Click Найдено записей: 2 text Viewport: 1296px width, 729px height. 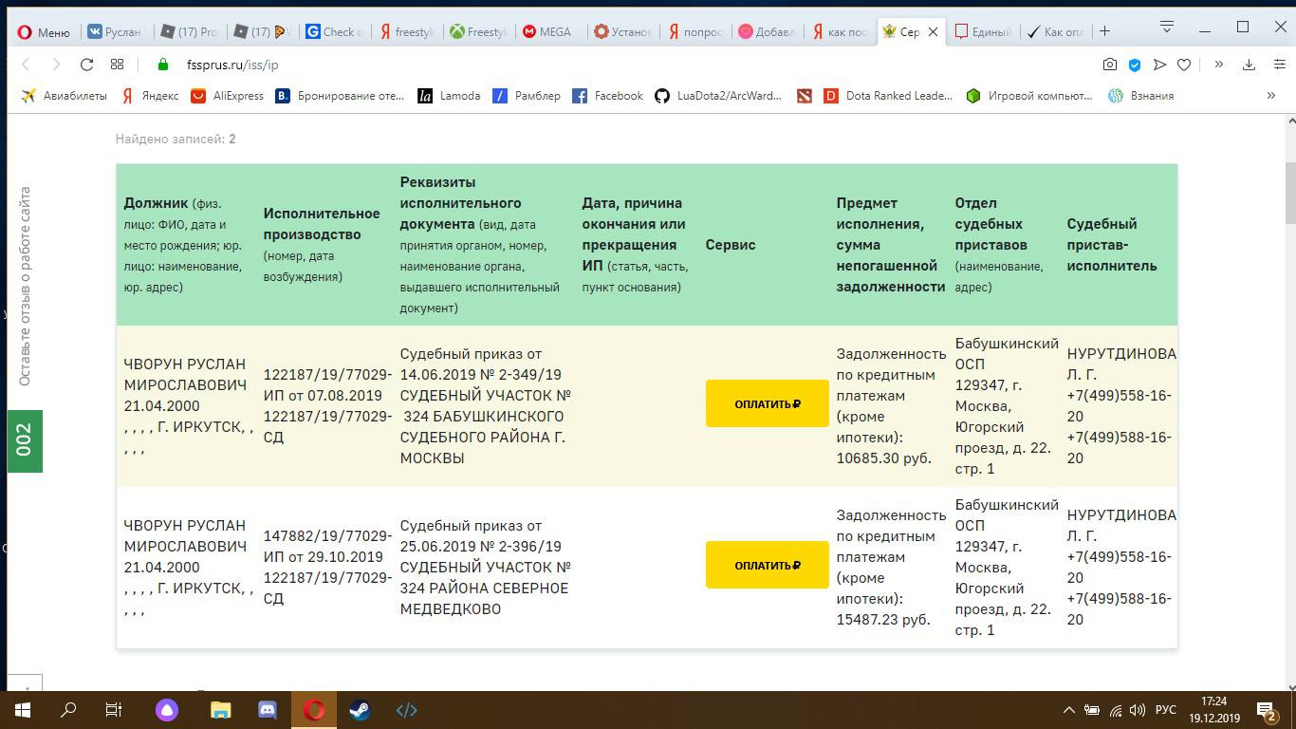(176, 139)
